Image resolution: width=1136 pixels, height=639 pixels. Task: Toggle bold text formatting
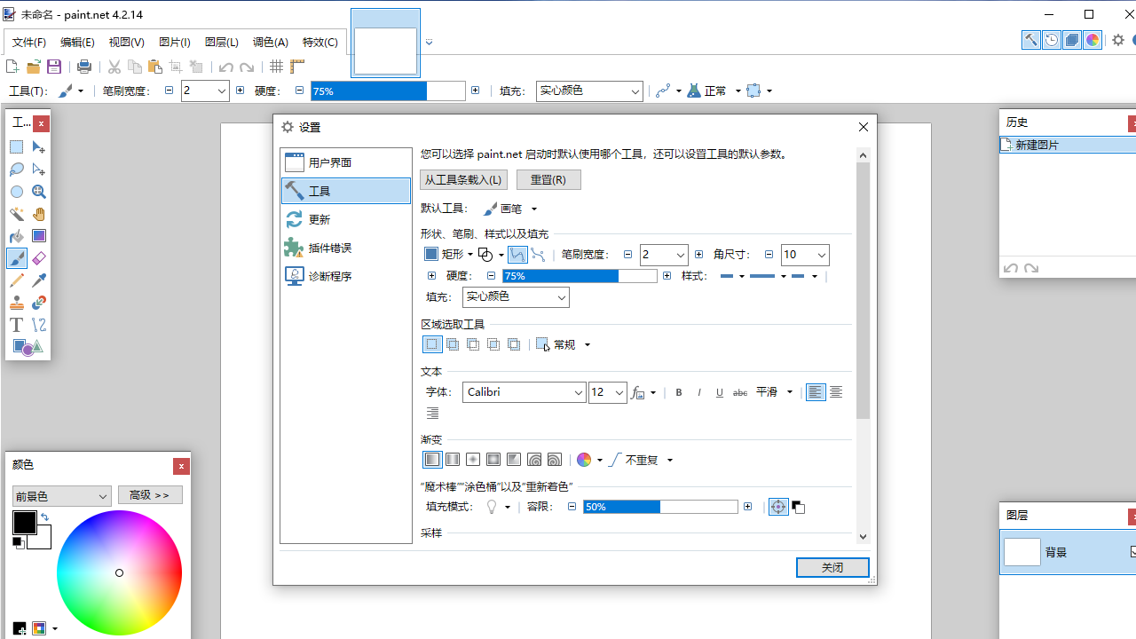click(678, 391)
